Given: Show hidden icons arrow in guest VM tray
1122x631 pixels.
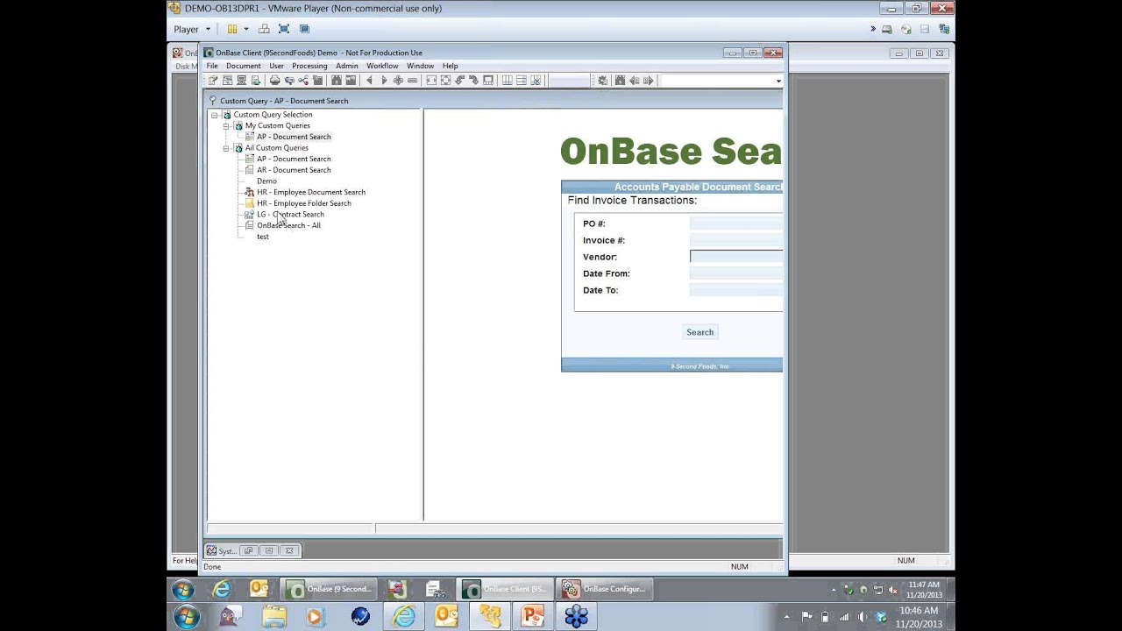Looking at the screenshot, I should point(834,590).
